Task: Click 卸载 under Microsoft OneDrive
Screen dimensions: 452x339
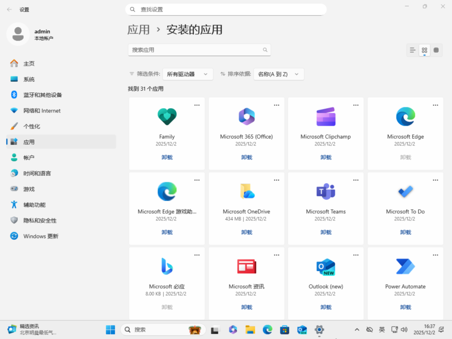Action: click(x=247, y=232)
